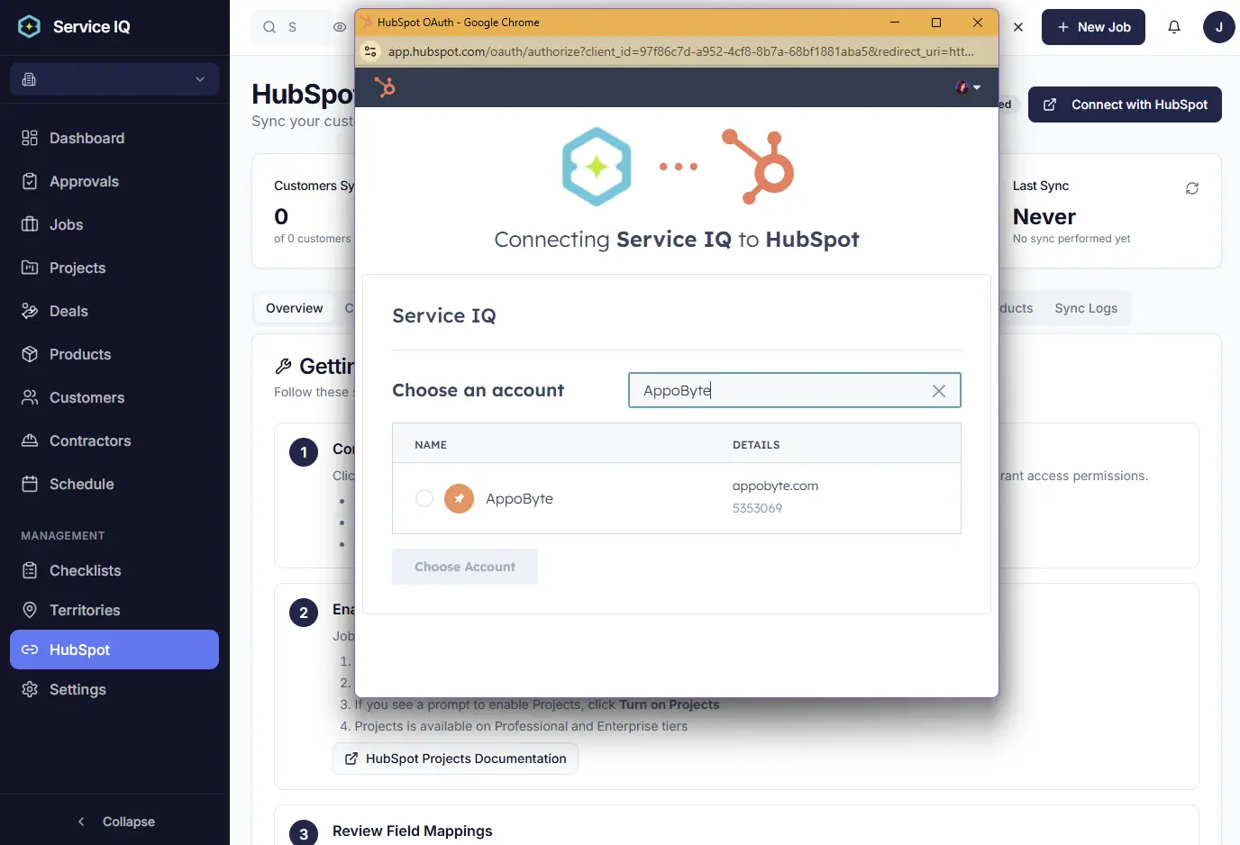Screen dimensions: 1240x845
Task: Switch to the Sync Logs tab
Action: click(1086, 308)
